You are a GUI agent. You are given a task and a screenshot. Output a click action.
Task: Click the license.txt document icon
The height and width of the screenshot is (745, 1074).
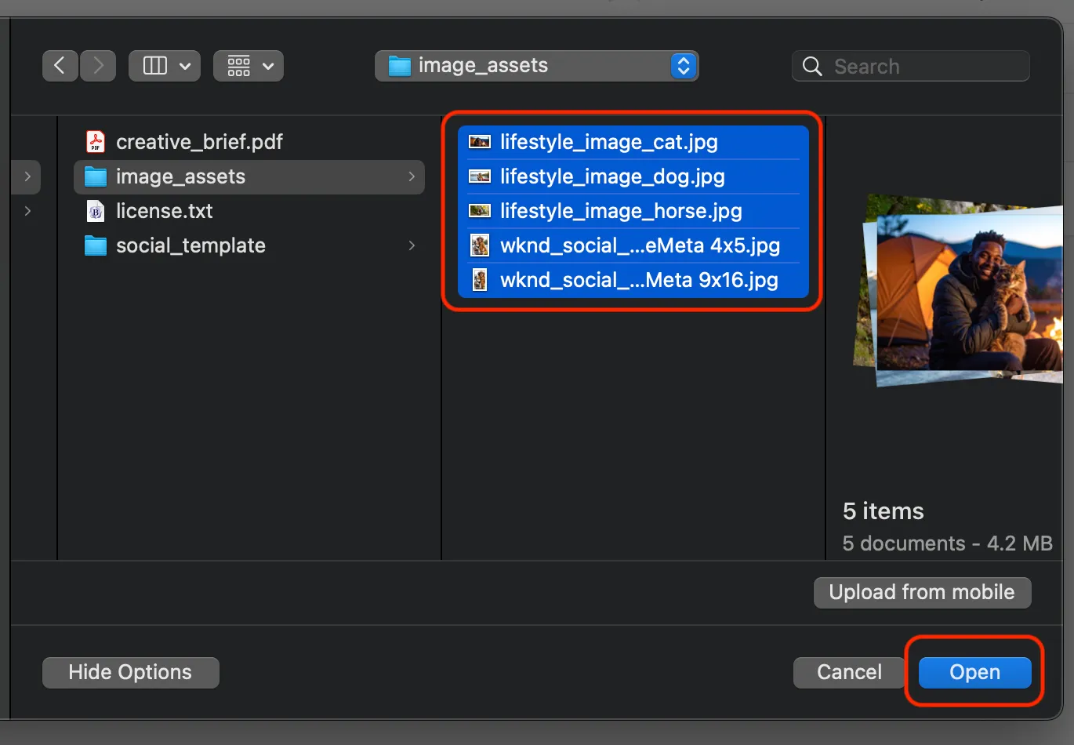[x=96, y=211]
